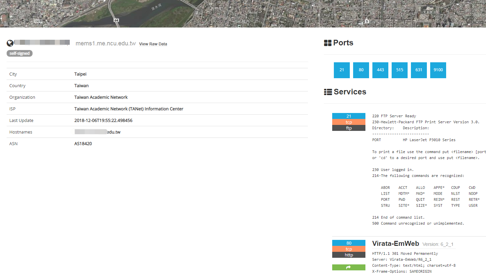Viewport: 486px width, 276px height.
Task: Click the ftp label in service 21
Action: click(348, 128)
